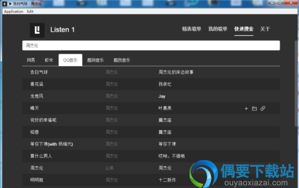Open the album 周杰伦的床边故事
The image size is (299, 188).
pyautogui.click(x=176, y=72)
